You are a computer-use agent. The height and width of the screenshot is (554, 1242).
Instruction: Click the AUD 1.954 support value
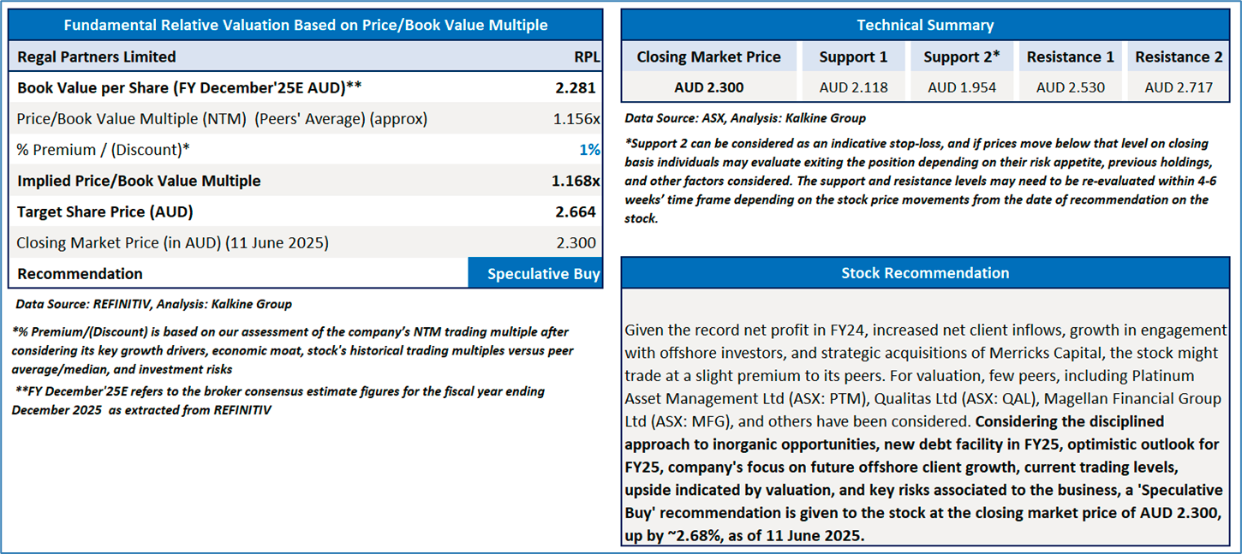tap(961, 87)
